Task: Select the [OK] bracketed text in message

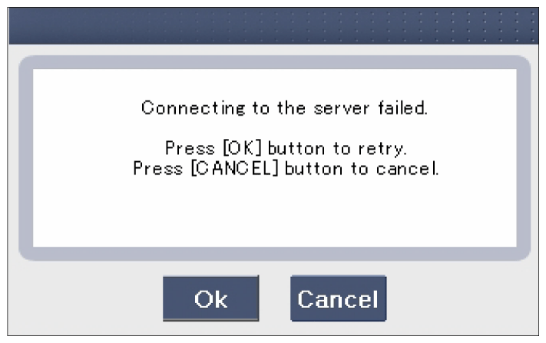Action: click(x=242, y=148)
